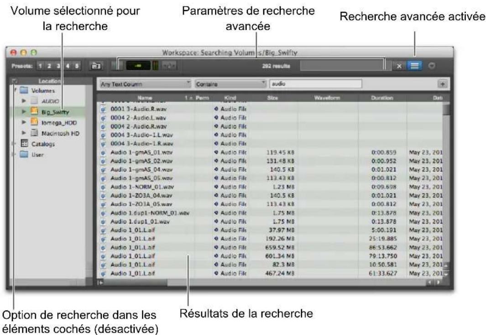
Task: Click the Macintosh HD drive icon
Action: click(34, 133)
